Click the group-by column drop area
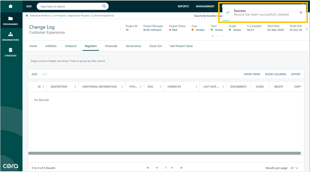Screen dimensions: 310x173 click(68, 61)
